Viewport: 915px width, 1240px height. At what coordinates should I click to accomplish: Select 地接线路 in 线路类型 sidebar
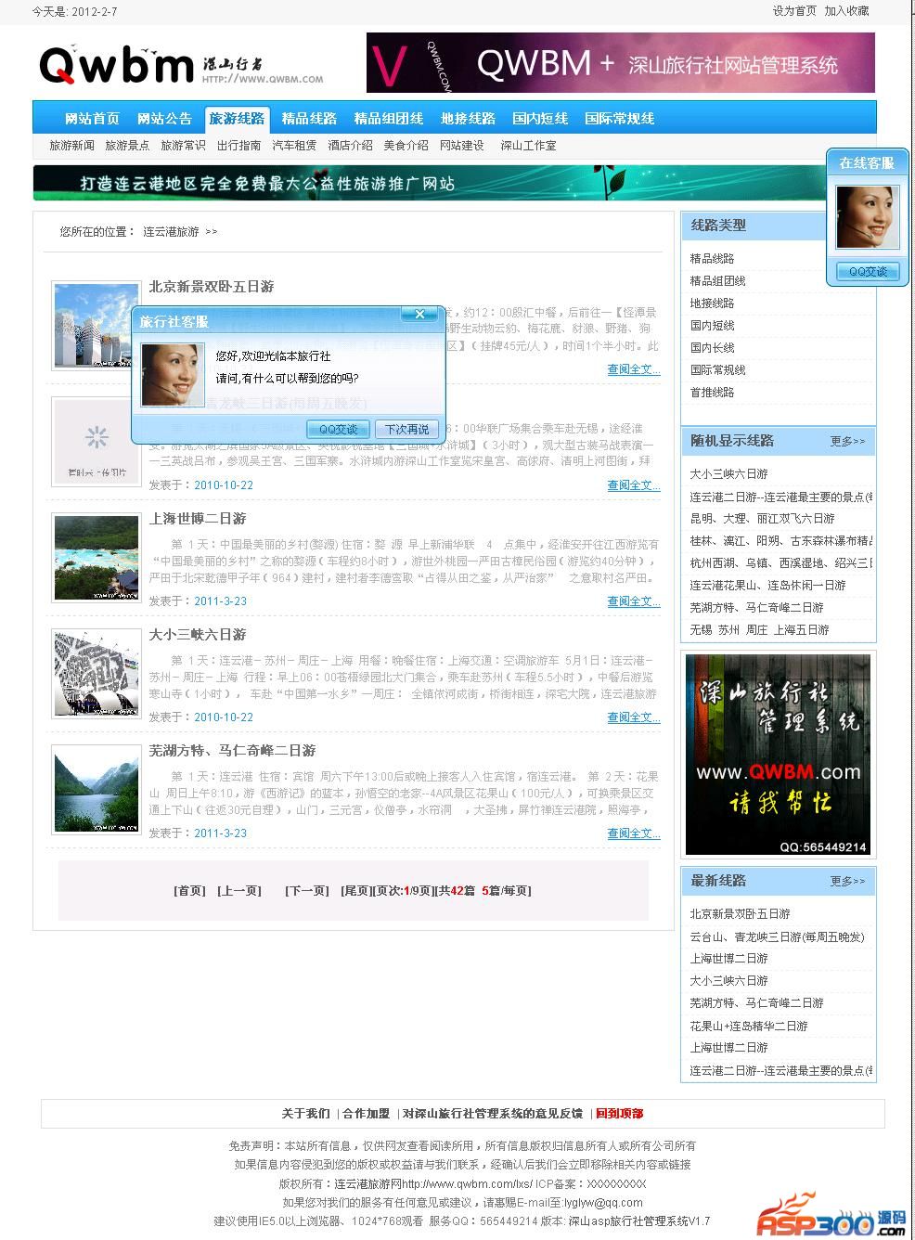tap(712, 304)
